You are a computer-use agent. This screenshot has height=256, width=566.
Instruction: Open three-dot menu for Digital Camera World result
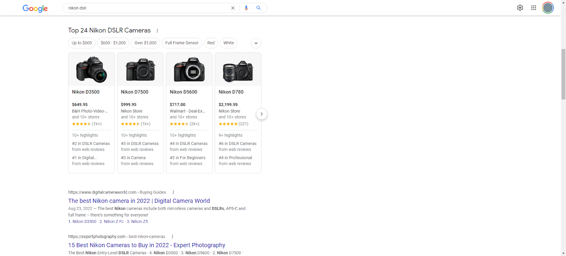tap(173, 192)
